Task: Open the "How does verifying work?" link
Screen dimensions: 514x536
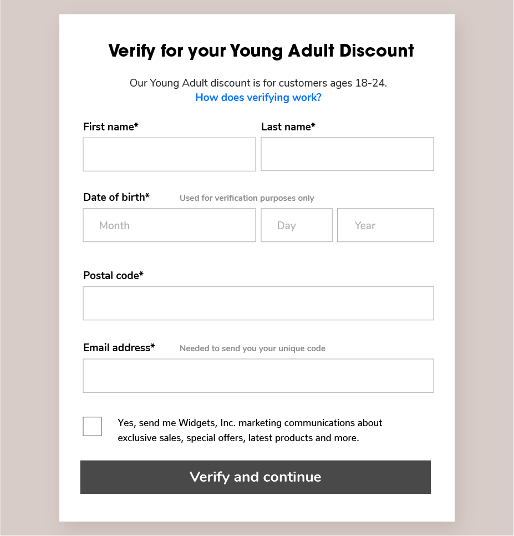Action: 258,98
